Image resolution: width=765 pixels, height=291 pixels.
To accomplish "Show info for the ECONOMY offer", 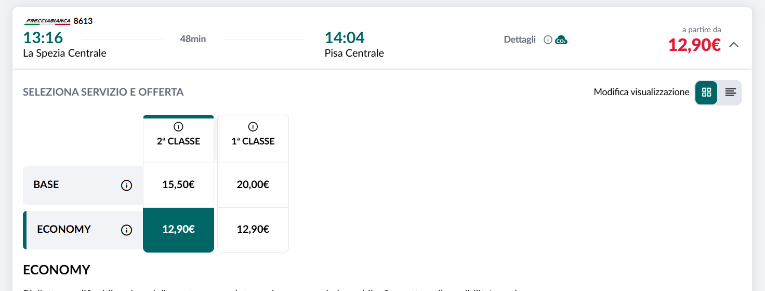I will (x=126, y=230).
